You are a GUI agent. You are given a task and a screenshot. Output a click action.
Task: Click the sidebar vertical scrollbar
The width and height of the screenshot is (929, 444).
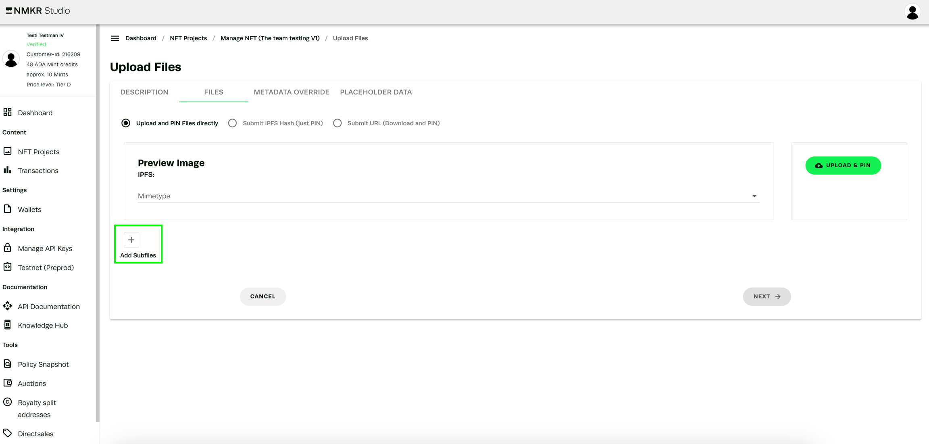tap(98, 222)
